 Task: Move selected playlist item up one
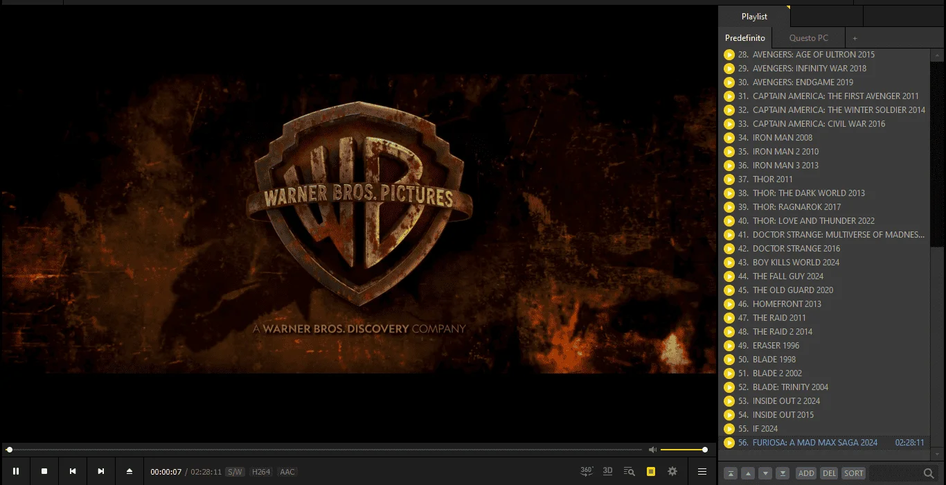748,473
